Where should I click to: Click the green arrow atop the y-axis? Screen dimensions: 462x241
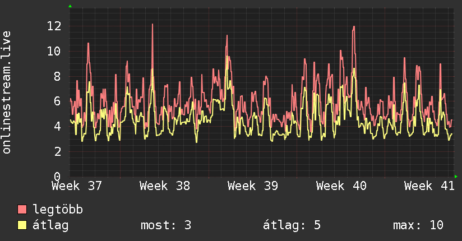(70, 6)
